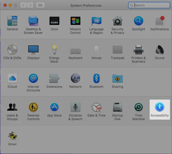Click the Search field
The height and width of the screenshot is (154, 172).
149,5
